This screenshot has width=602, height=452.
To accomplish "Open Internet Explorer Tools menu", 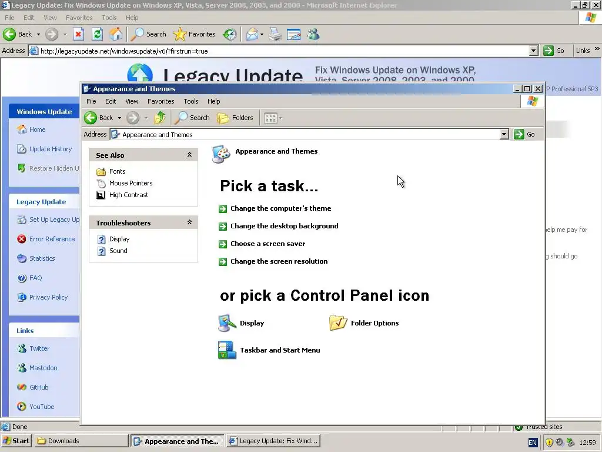I will pyautogui.click(x=109, y=18).
